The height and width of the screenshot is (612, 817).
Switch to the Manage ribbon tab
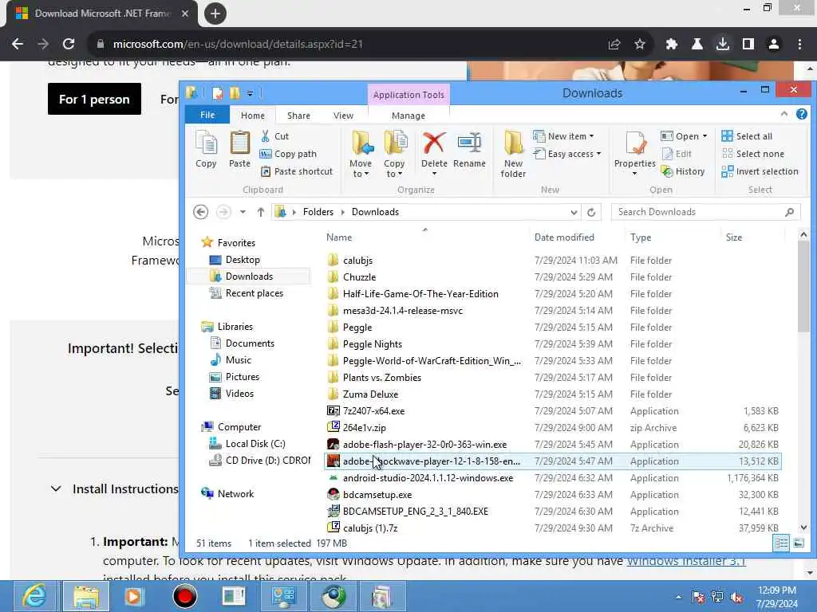[408, 116]
